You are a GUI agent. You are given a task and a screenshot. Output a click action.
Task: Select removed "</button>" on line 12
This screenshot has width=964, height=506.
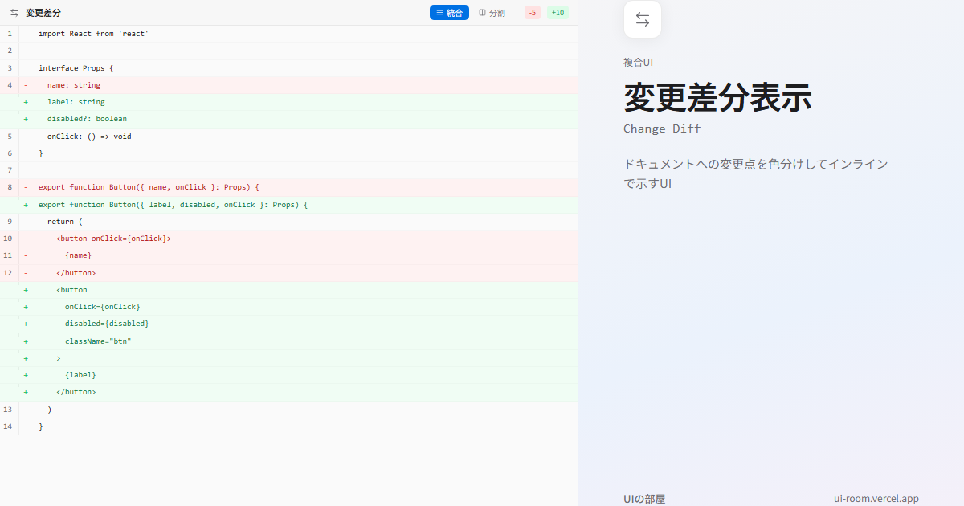[289, 273]
